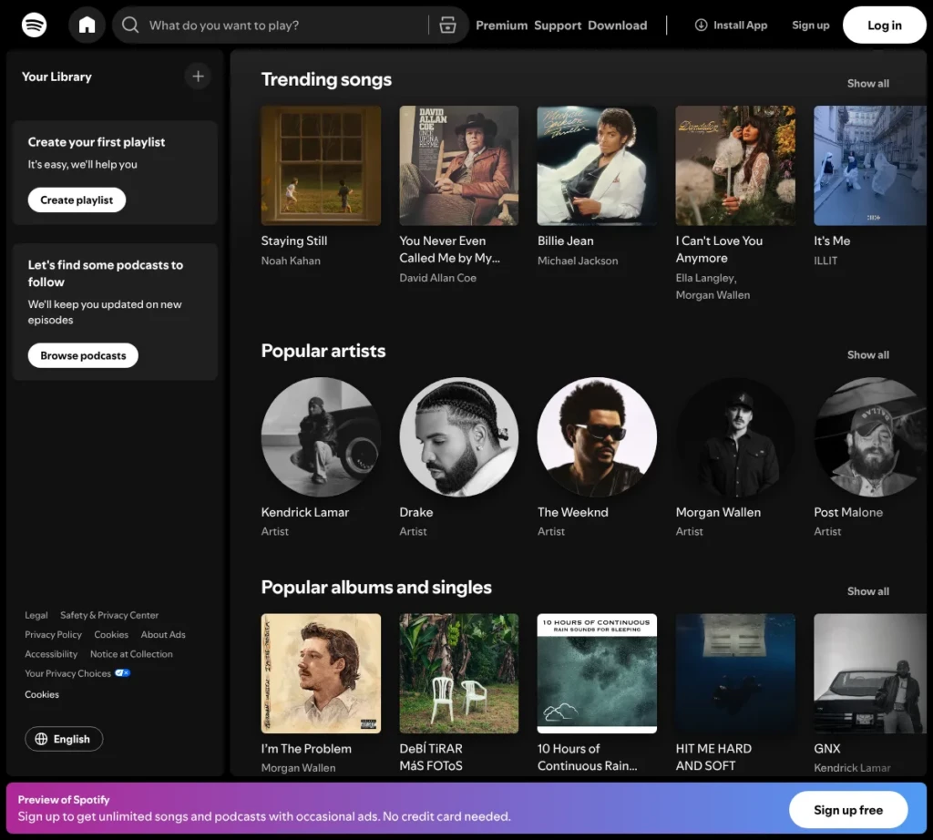The image size is (933, 840).
Task: Open the About Ads link
Action: point(163,635)
